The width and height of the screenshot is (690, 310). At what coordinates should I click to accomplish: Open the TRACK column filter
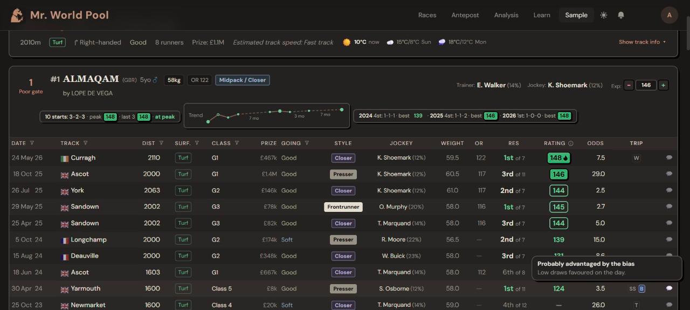coord(85,143)
